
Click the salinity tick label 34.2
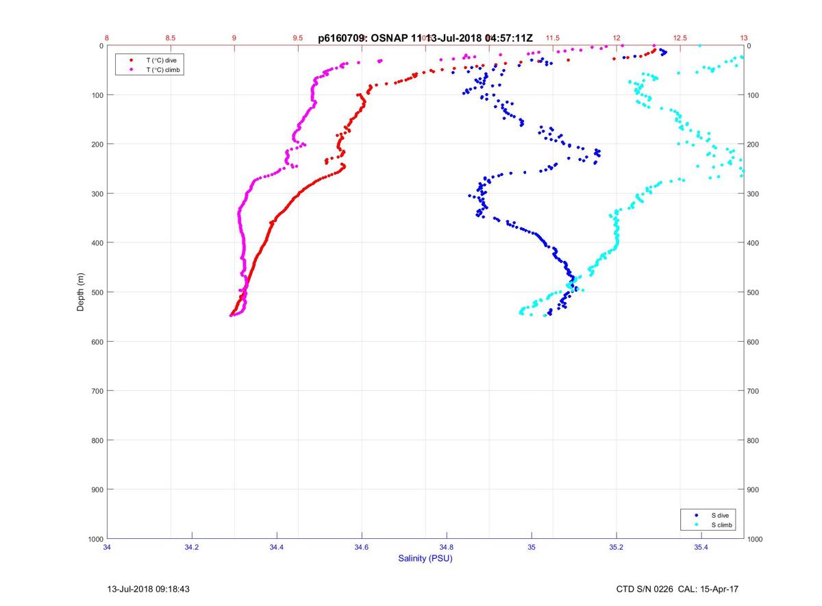click(x=192, y=547)
